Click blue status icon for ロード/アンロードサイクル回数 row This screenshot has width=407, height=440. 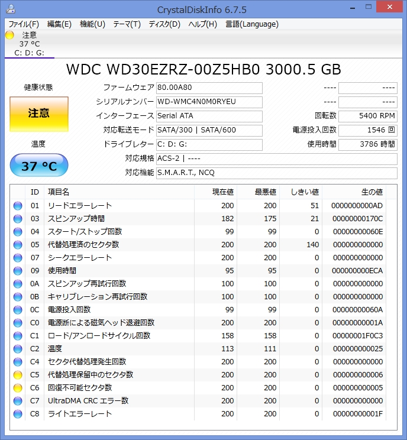pos(18,335)
